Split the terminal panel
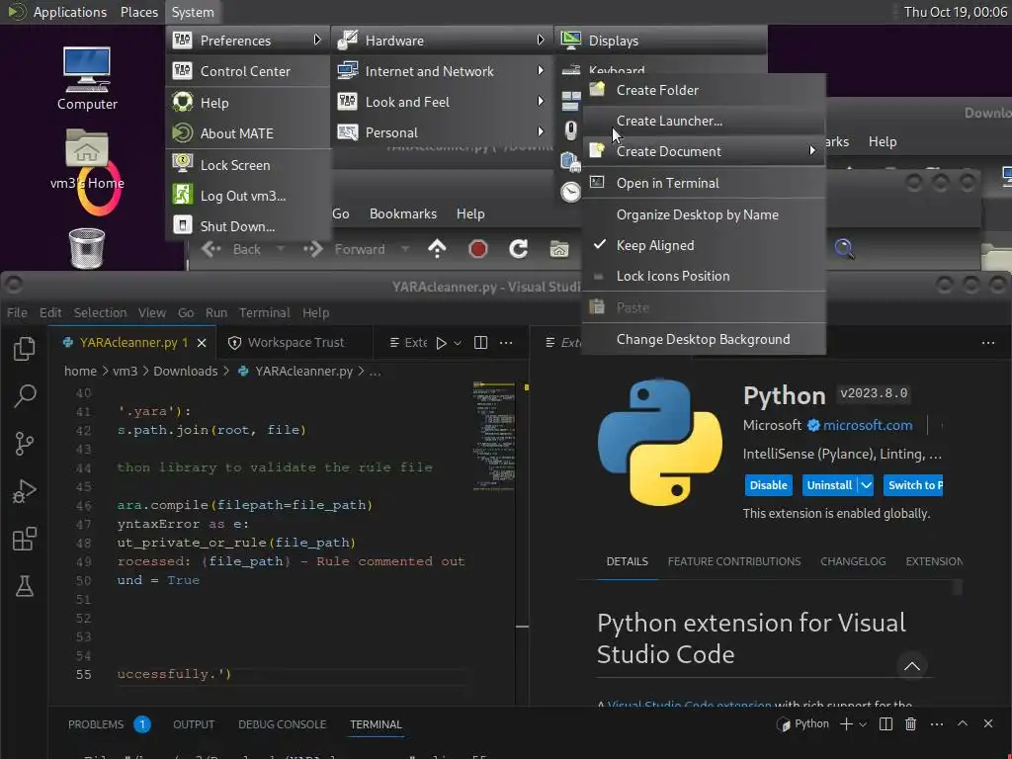This screenshot has width=1012, height=759. point(885,724)
